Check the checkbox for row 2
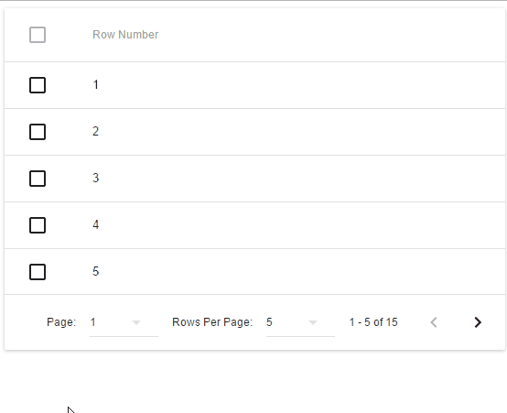The height and width of the screenshot is (413, 507). click(x=38, y=132)
